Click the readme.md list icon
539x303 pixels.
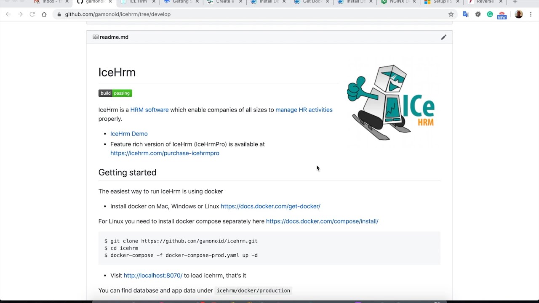(x=96, y=37)
